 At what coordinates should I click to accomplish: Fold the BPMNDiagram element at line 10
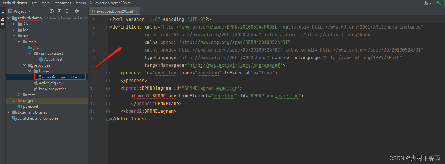108,88
